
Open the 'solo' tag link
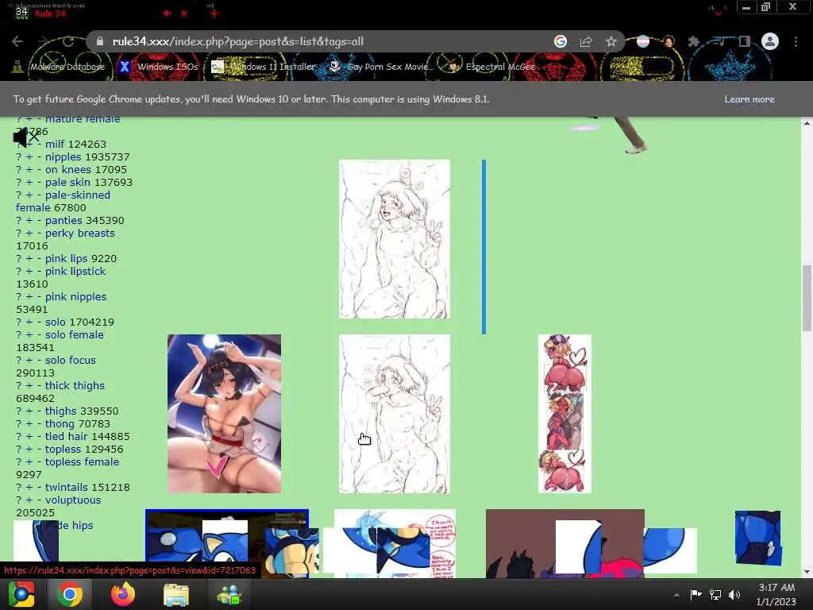pyautogui.click(x=56, y=322)
